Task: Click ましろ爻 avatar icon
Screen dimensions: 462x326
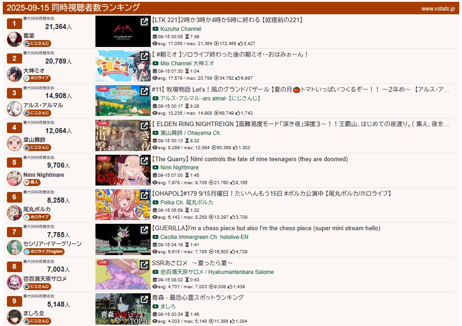Action: (14, 317)
